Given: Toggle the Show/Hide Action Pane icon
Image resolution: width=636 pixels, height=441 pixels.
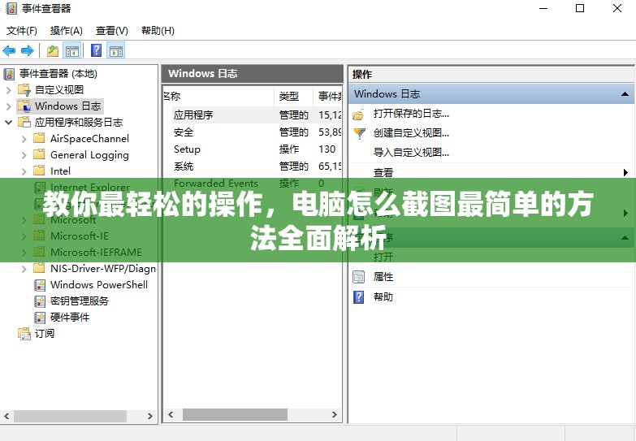Looking at the screenshot, I should (x=116, y=50).
